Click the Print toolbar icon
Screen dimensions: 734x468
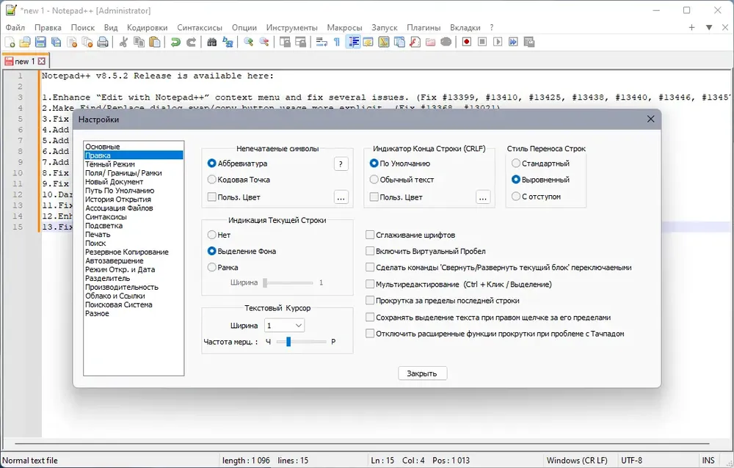[103, 42]
